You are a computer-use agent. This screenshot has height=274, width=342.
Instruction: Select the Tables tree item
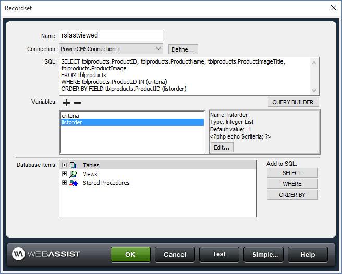[158, 165]
